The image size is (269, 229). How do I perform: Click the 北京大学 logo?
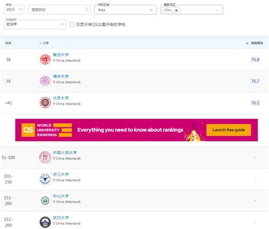[x=45, y=103]
